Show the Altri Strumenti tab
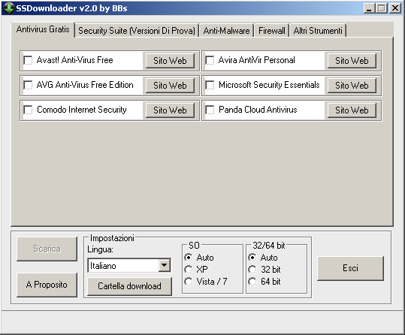Image resolution: width=405 pixels, height=335 pixels. [318, 31]
